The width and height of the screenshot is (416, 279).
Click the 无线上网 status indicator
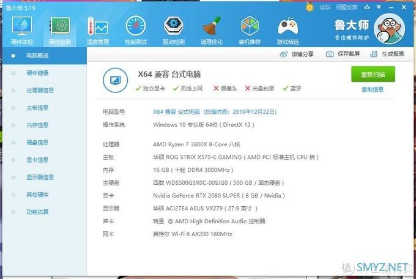click(x=188, y=88)
